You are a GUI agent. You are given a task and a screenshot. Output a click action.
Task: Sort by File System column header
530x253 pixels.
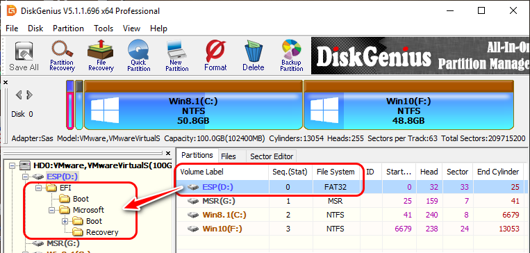(x=336, y=172)
